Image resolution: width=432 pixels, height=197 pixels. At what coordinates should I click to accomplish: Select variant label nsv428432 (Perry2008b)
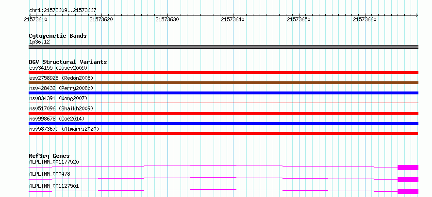click(x=61, y=88)
